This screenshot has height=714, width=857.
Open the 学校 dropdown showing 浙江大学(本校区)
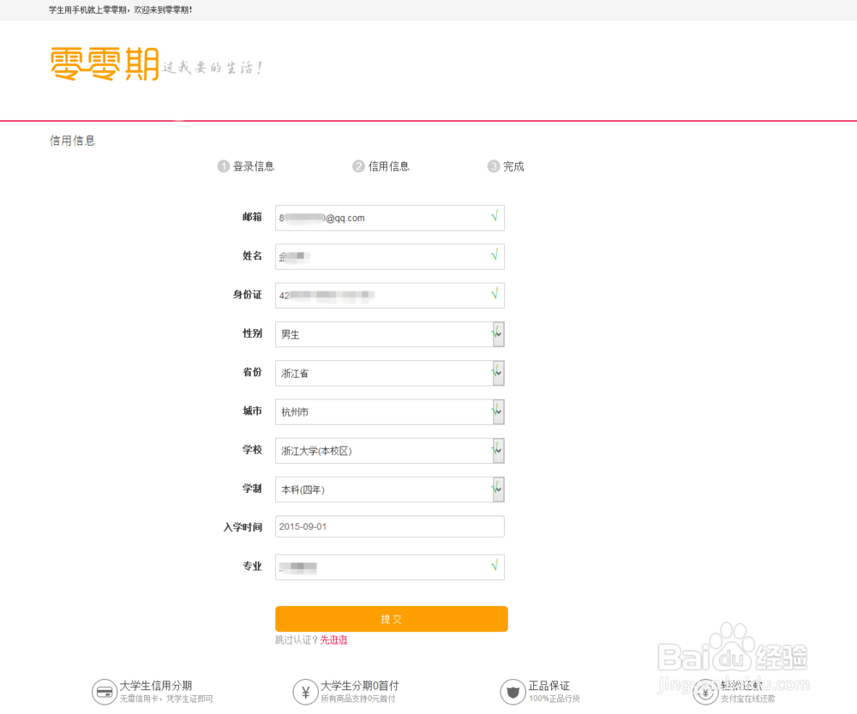[390, 451]
